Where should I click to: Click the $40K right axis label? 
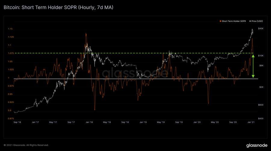[261, 28]
